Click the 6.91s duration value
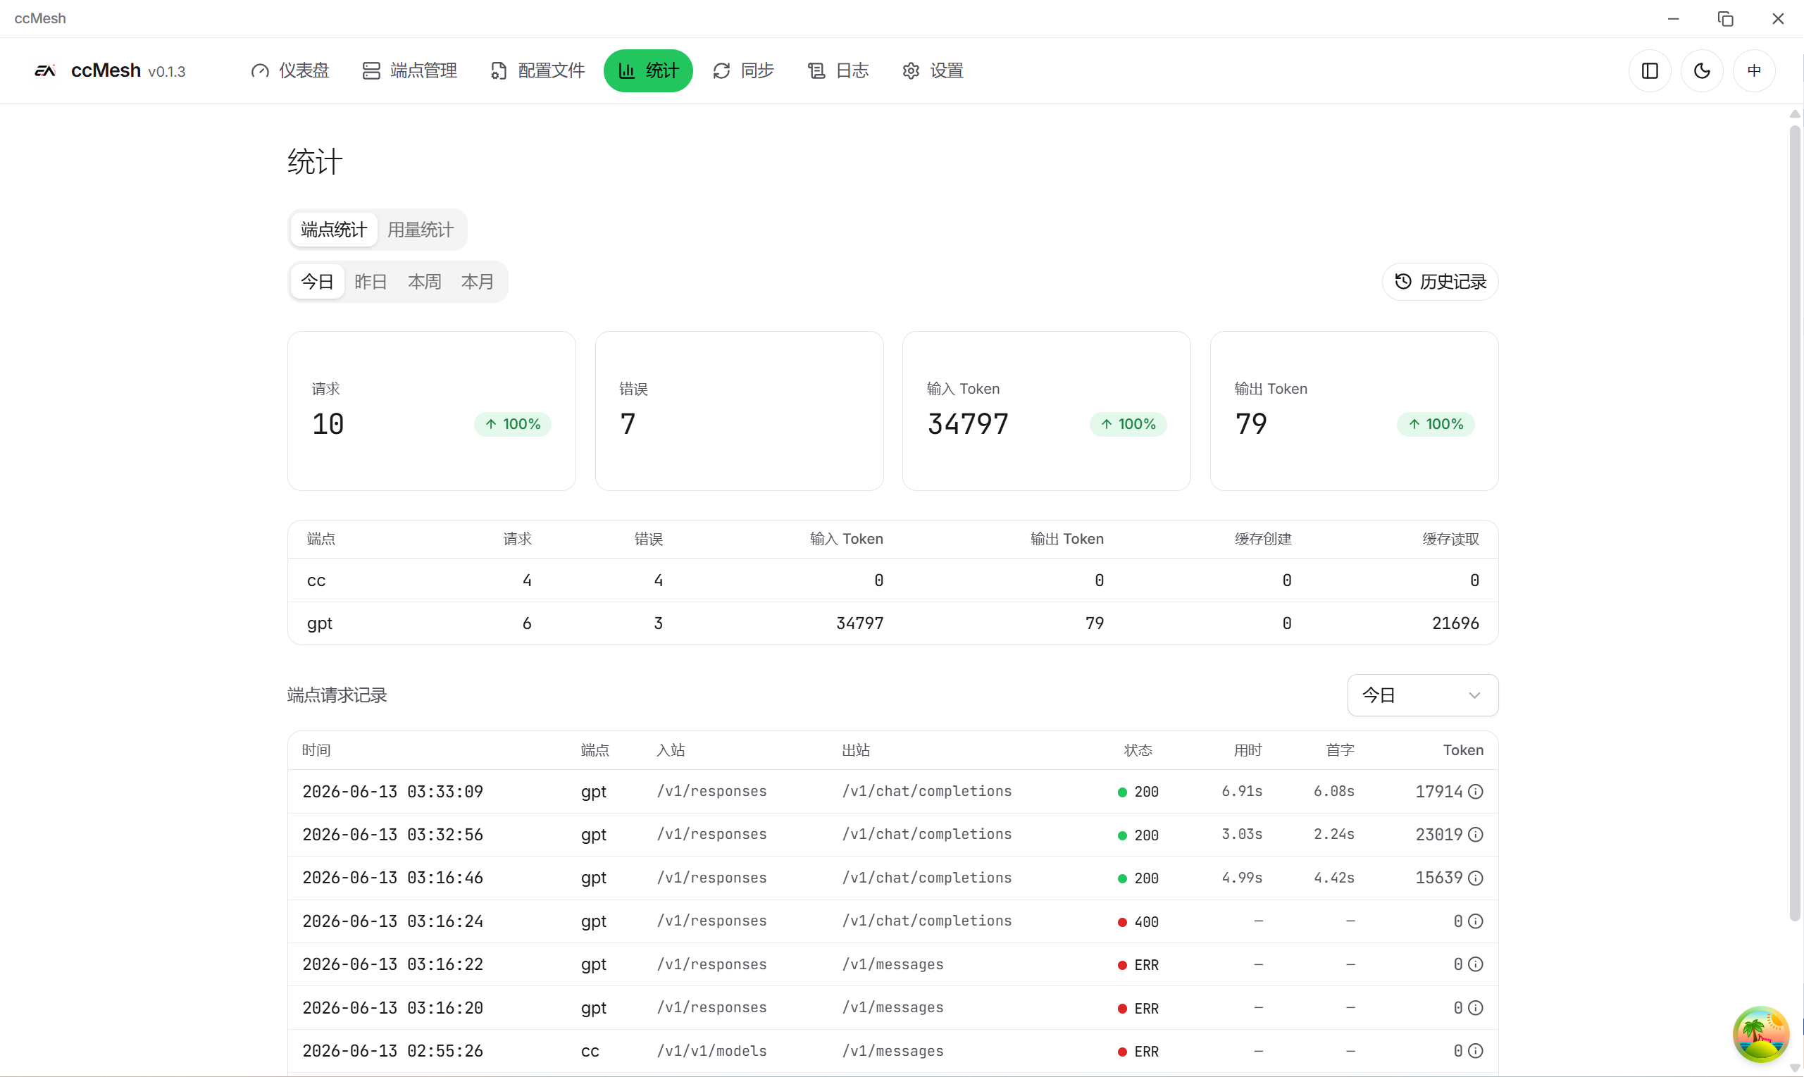Viewport: 1804px width, 1077px height. [1242, 791]
